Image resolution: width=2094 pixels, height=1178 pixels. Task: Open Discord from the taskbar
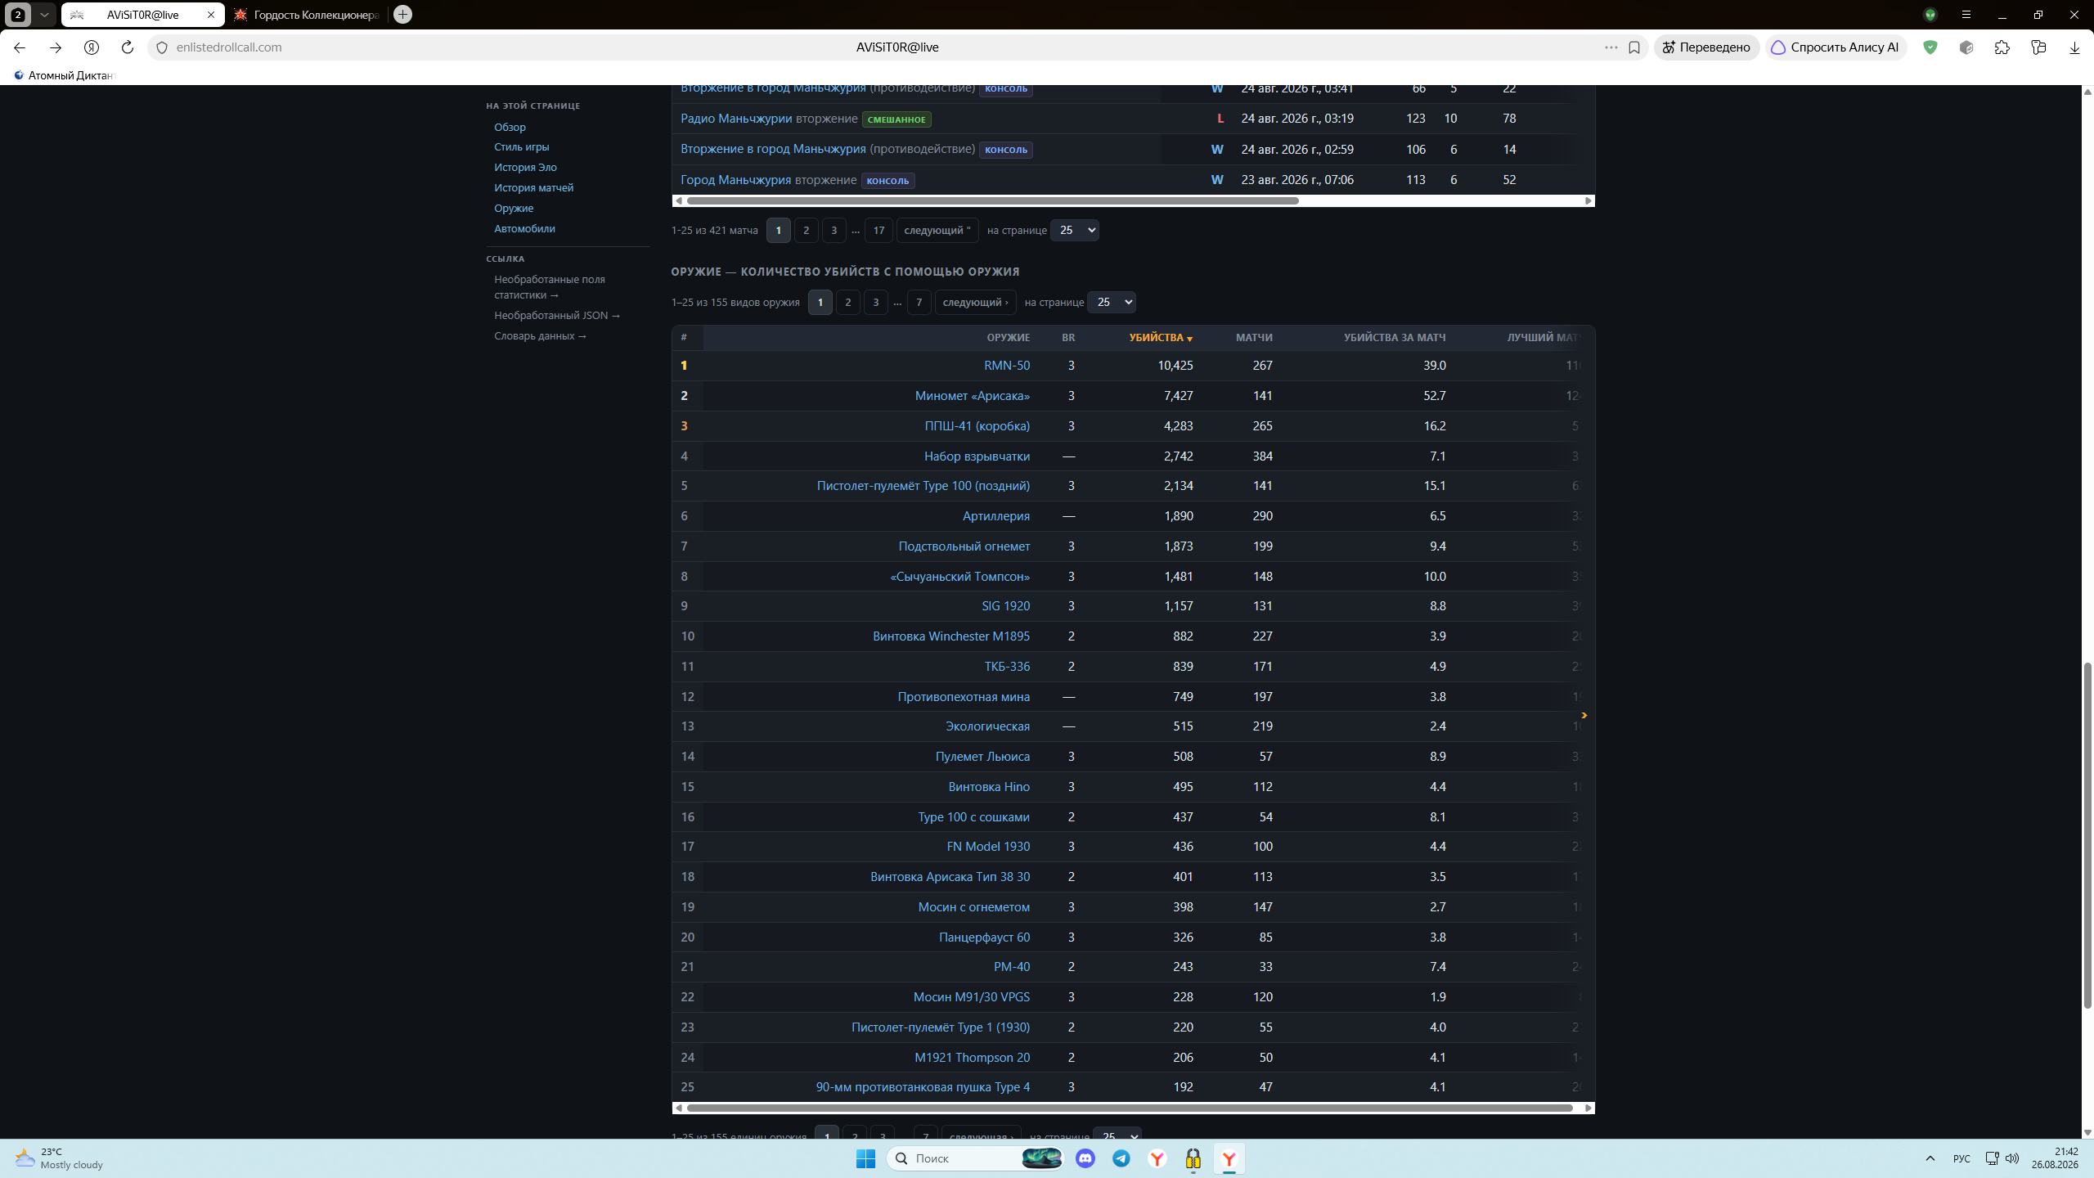1085,1158
